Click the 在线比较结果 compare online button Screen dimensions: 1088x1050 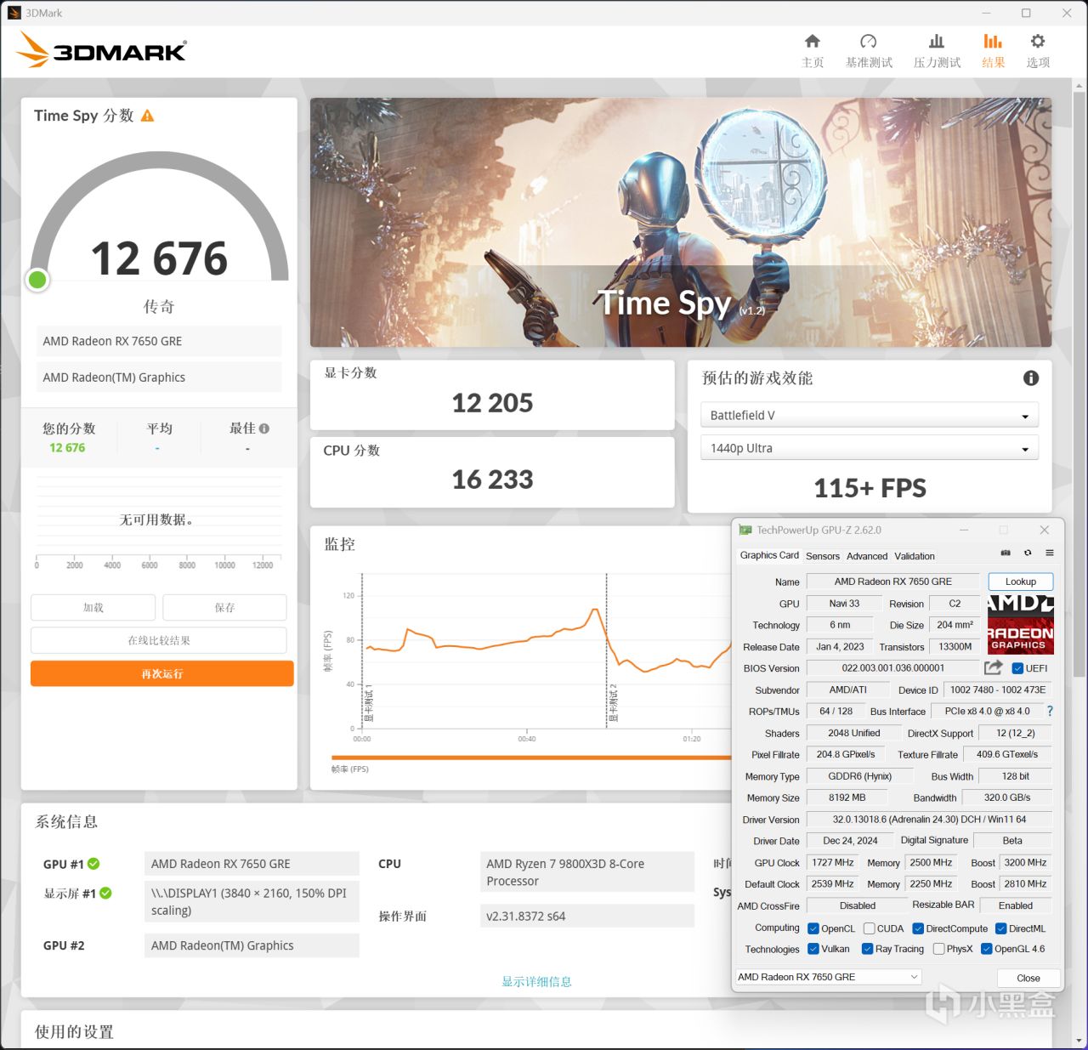159,640
